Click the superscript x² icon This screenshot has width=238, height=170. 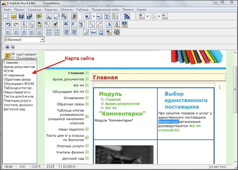[x=99, y=24]
